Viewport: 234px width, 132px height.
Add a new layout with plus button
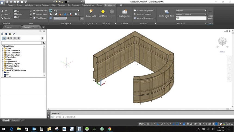tap(23, 120)
